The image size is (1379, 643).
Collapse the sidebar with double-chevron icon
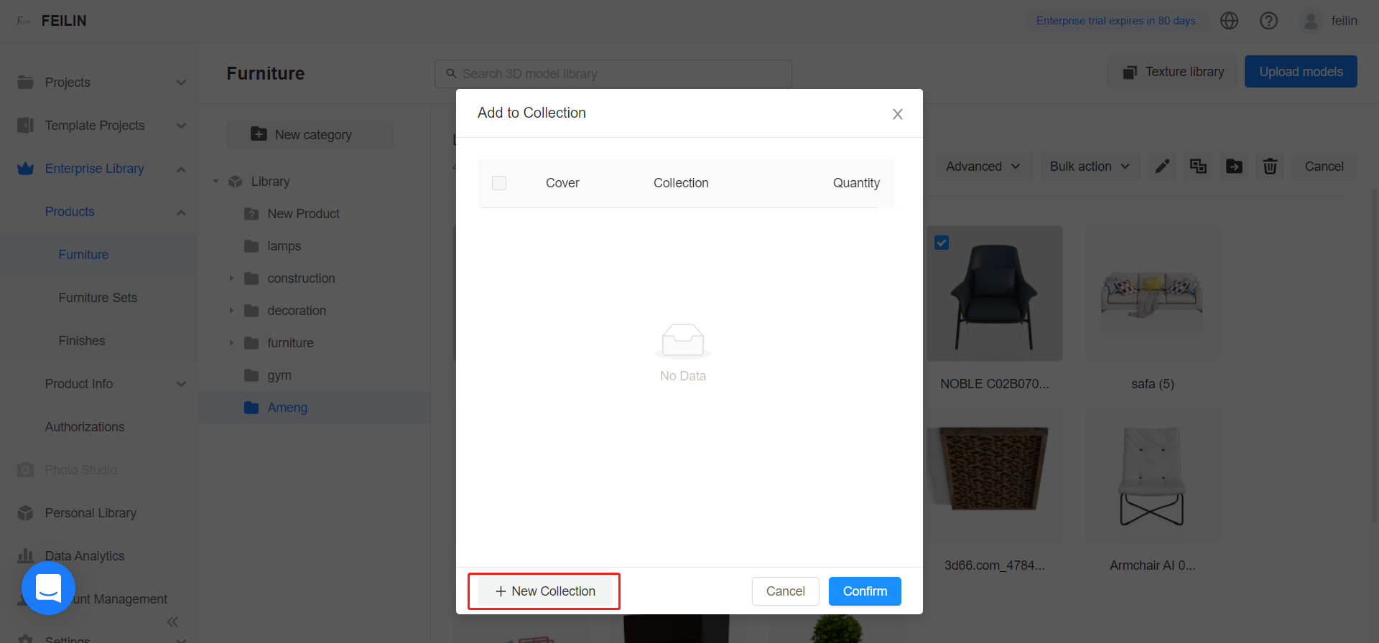172,621
